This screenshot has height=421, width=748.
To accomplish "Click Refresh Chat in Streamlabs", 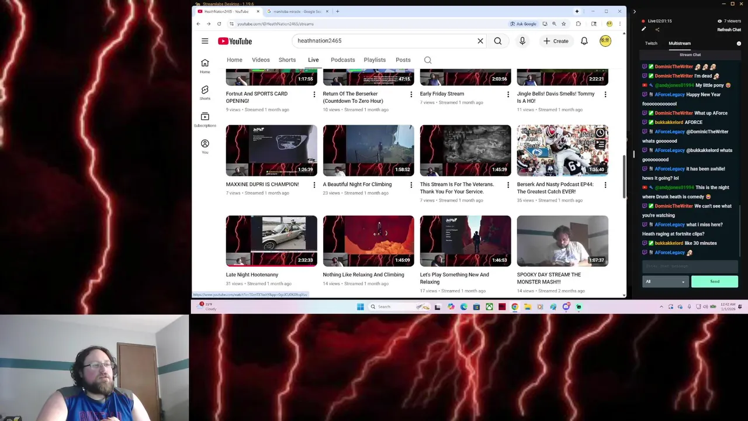I will (729, 30).
